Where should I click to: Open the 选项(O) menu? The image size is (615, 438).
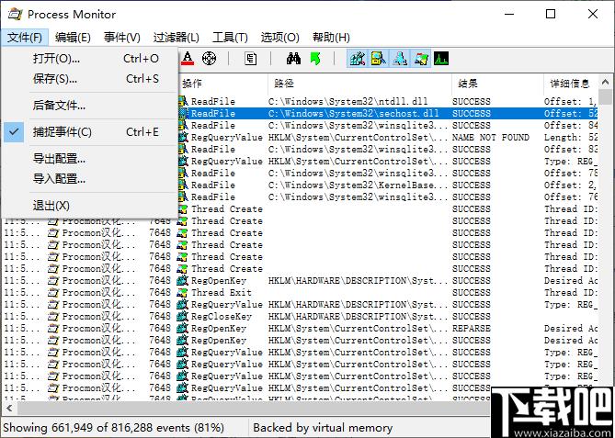280,38
